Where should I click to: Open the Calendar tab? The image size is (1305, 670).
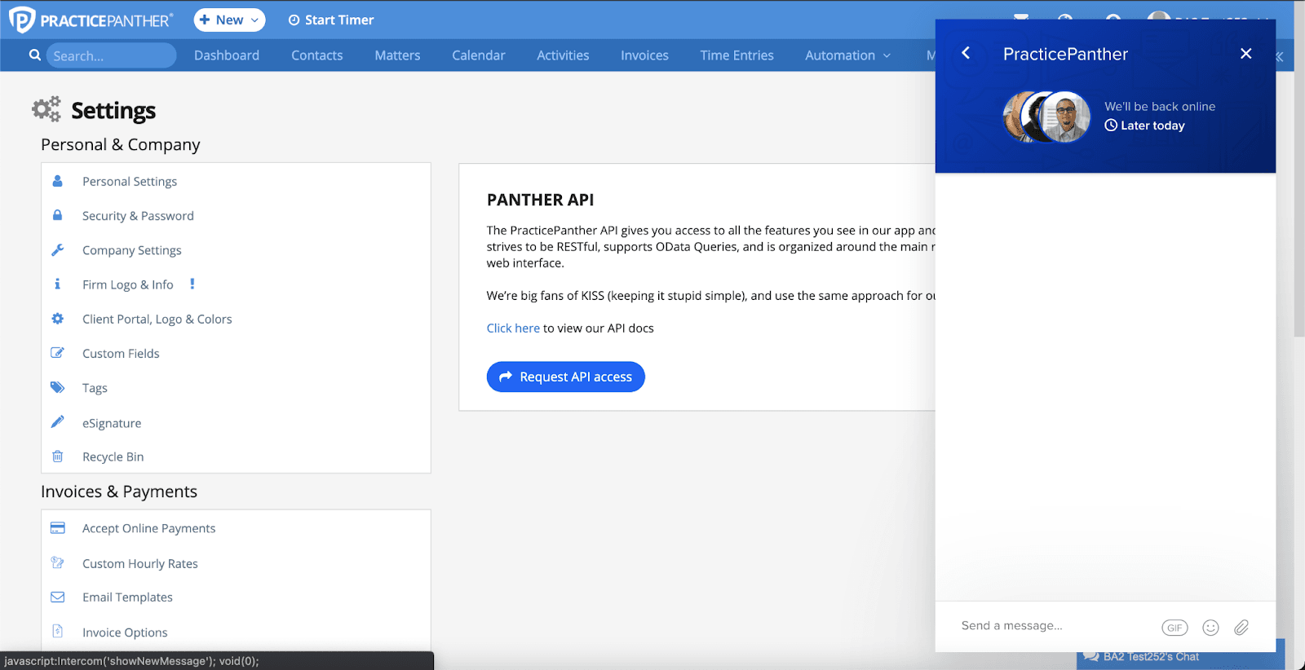(x=479, y=55)
